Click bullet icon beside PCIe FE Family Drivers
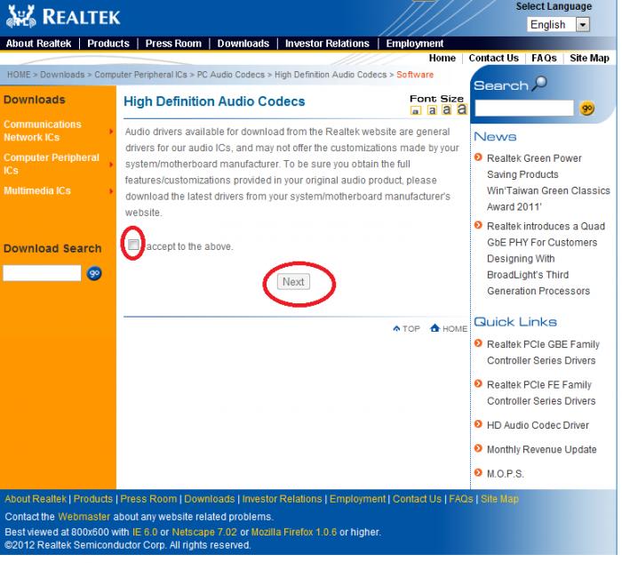The image size is (622, 563). (478, 384)
